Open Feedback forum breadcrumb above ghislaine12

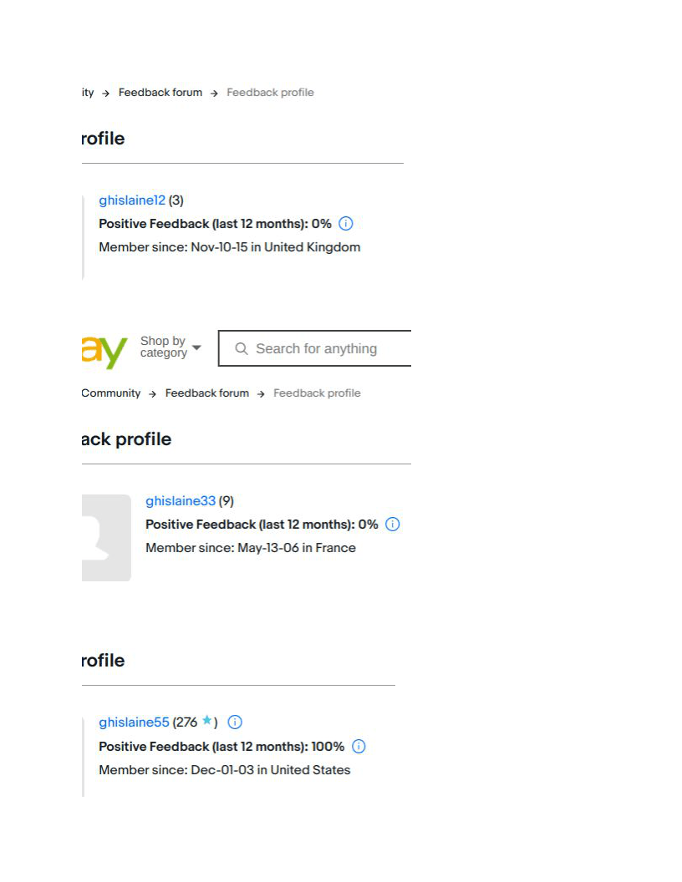(160, 93)
